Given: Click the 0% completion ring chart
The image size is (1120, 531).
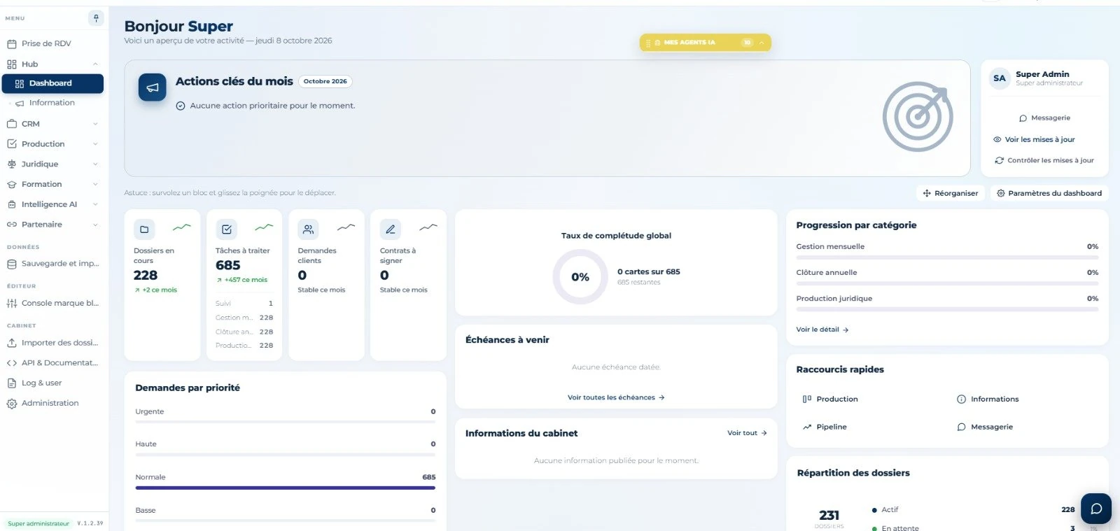Looking at the screenshot, I should point(580,277).
